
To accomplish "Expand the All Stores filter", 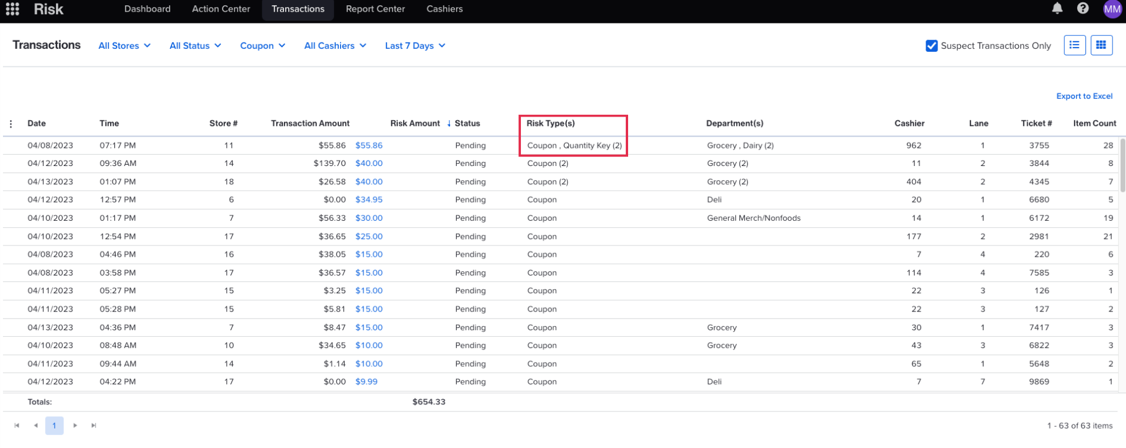I will click(124, 46).
